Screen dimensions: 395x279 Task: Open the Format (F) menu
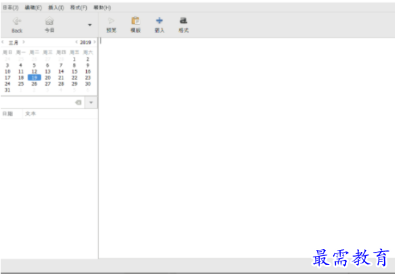coord(79,7)
